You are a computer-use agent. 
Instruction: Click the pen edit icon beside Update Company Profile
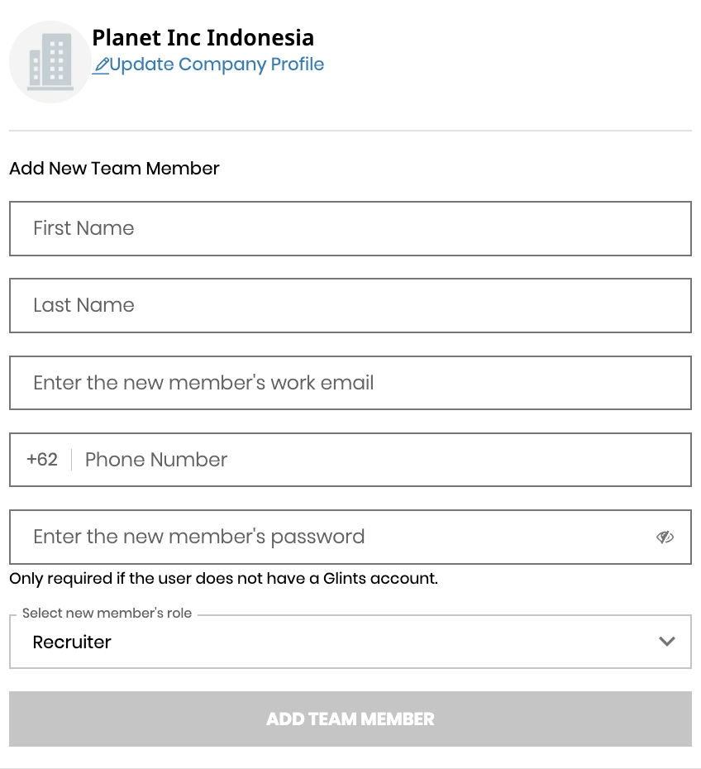coord(99,65)
